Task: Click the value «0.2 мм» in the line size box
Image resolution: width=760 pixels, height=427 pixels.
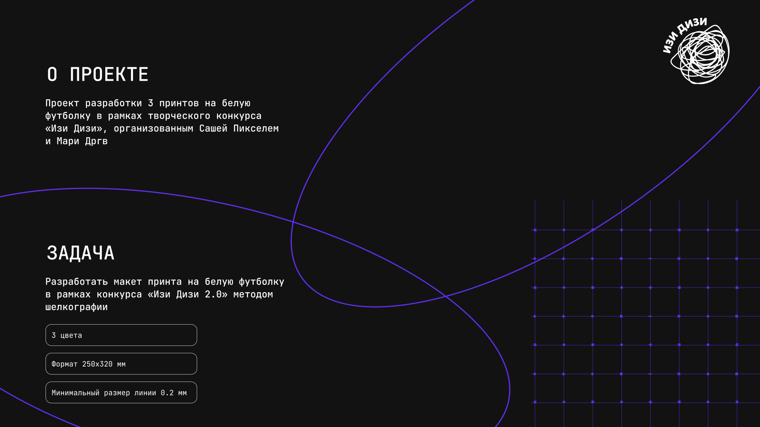Action: coord(173,393)
